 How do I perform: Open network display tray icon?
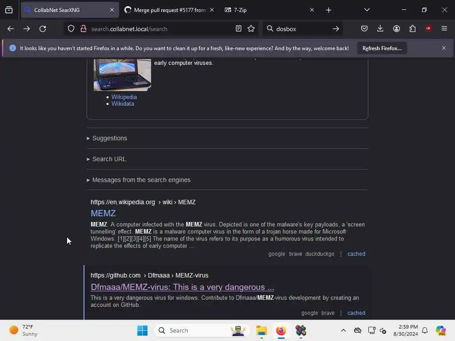(371, 330)
